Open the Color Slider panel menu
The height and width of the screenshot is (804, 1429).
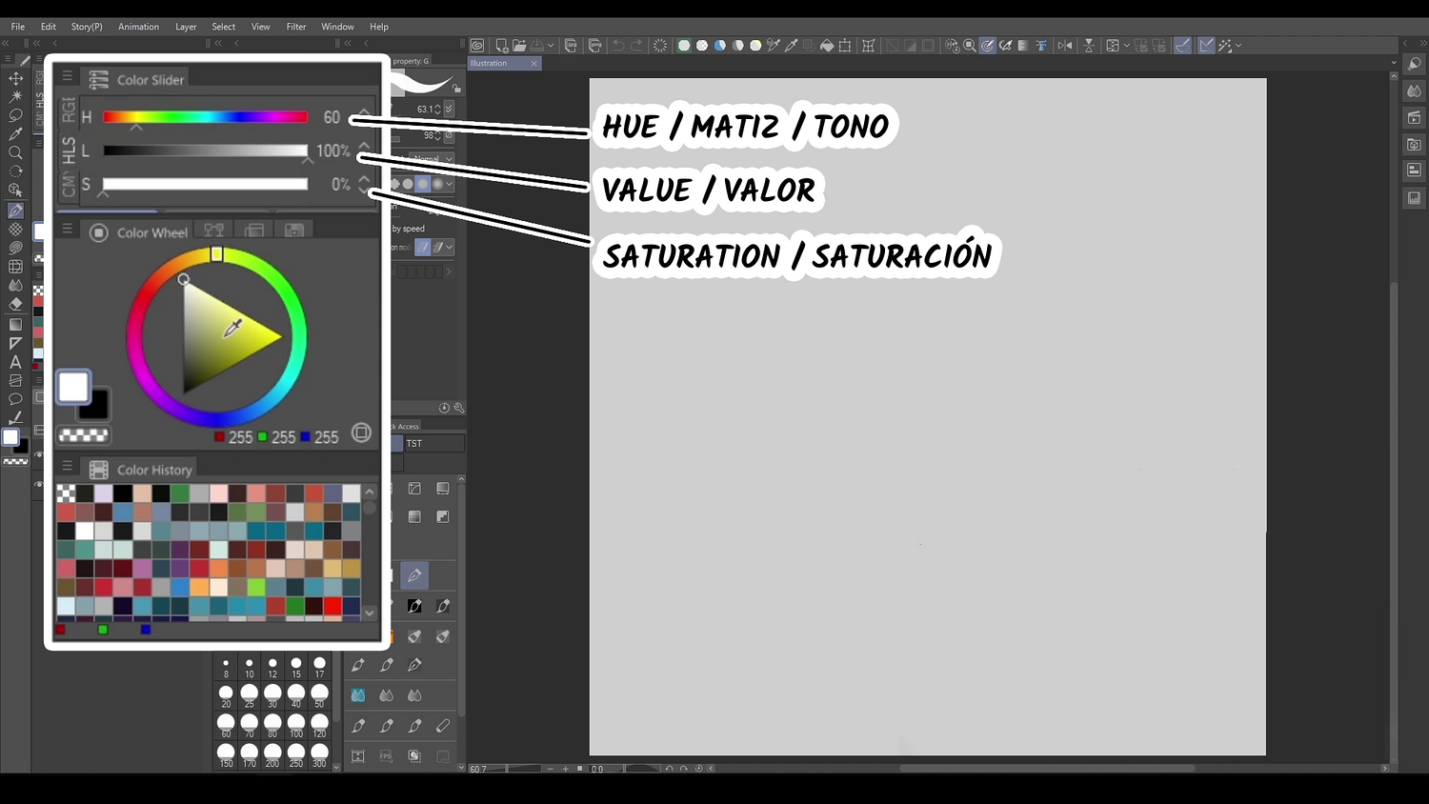[67, 76]
